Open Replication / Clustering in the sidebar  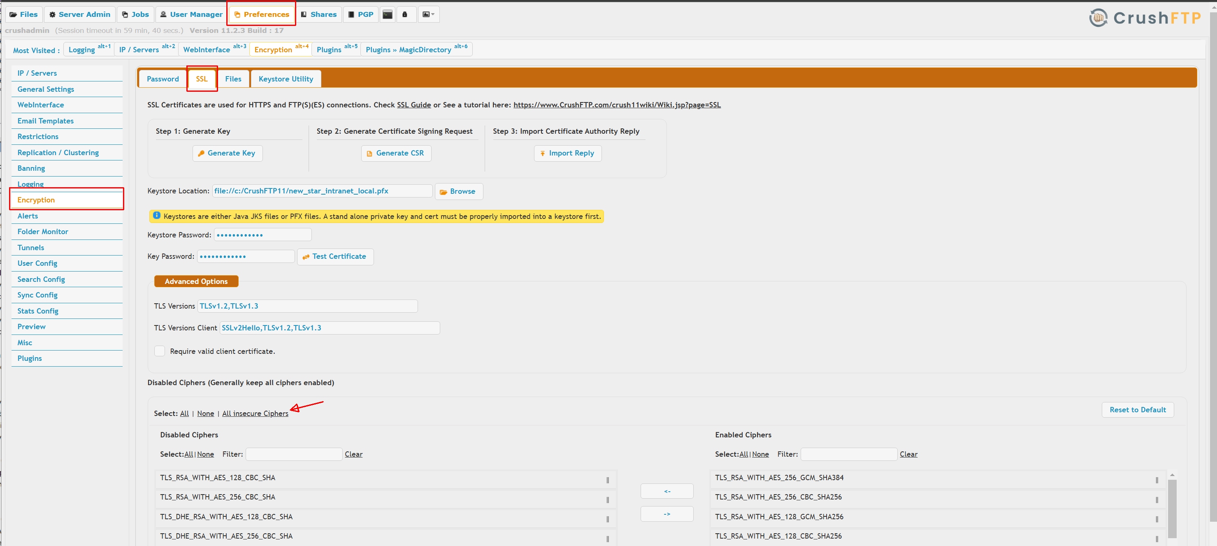(x=67, y=153)
